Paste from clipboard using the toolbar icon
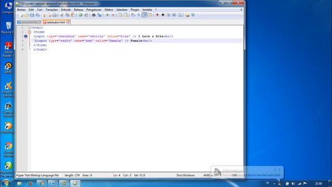 pyautogui.click(x=73, y=15)
